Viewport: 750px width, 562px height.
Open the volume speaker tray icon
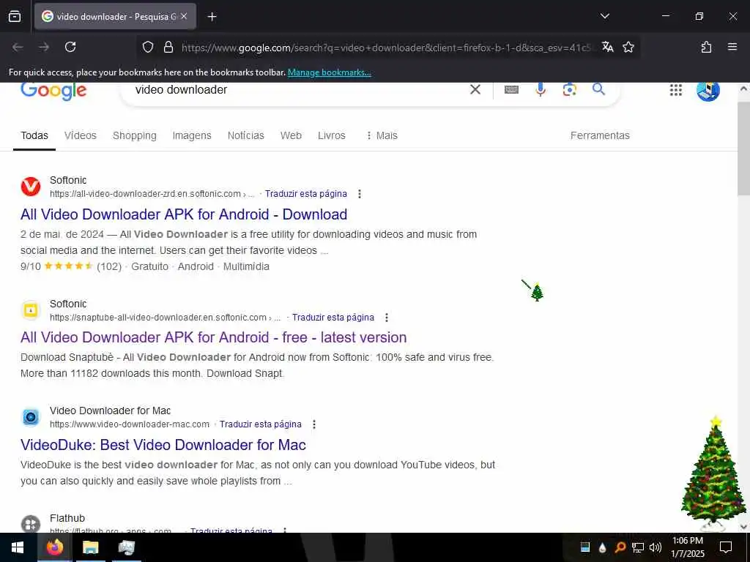(x=656, y=547)
